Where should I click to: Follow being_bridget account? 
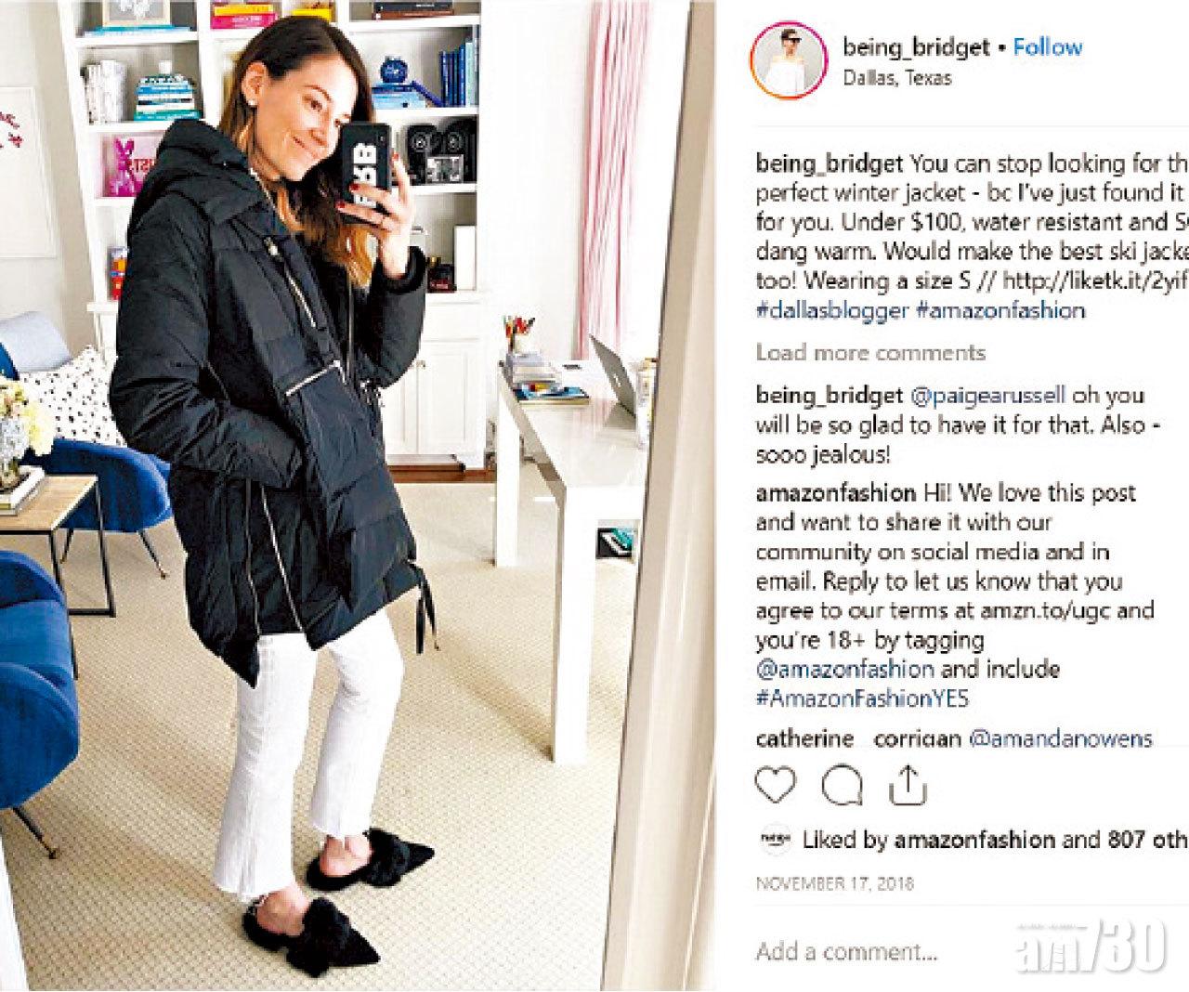pos(1047,46)
